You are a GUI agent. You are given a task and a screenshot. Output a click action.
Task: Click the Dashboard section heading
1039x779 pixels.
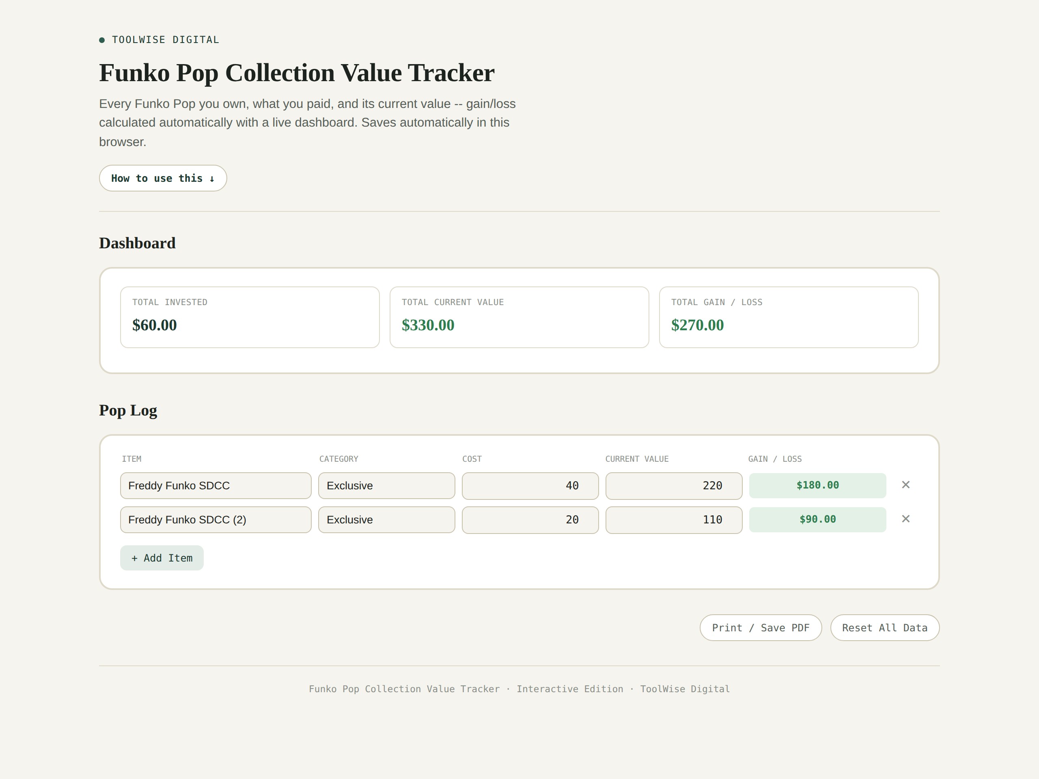coord(137,243)
